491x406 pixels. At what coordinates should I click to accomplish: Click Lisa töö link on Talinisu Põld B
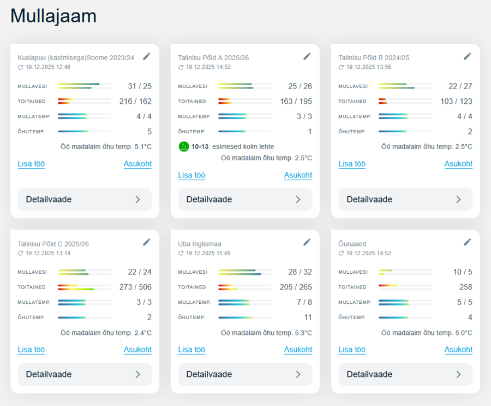click(x=352, y=164)
